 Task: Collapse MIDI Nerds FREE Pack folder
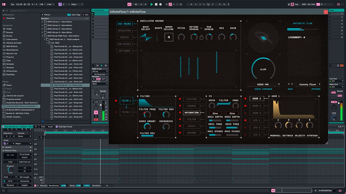42,36
